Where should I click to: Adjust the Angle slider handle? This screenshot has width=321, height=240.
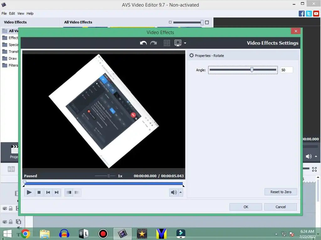click(252, 70)
